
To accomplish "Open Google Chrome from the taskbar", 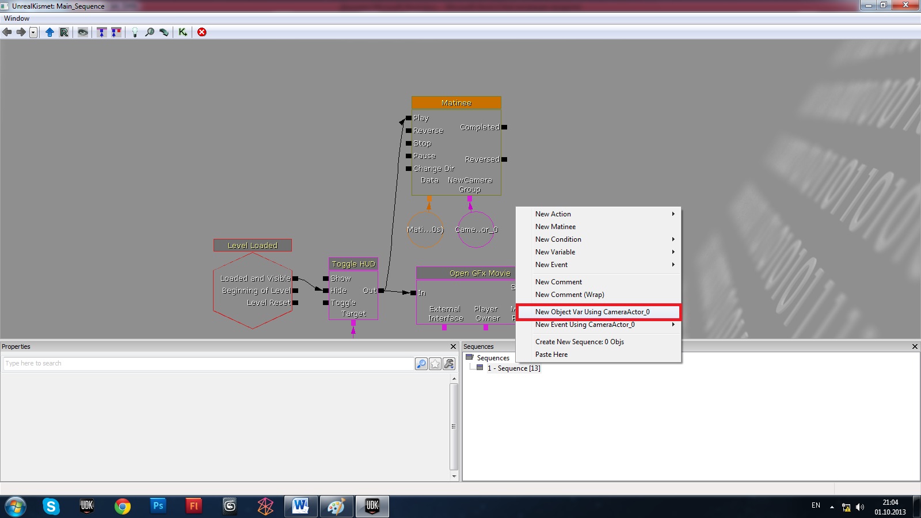I will [123, 506].
